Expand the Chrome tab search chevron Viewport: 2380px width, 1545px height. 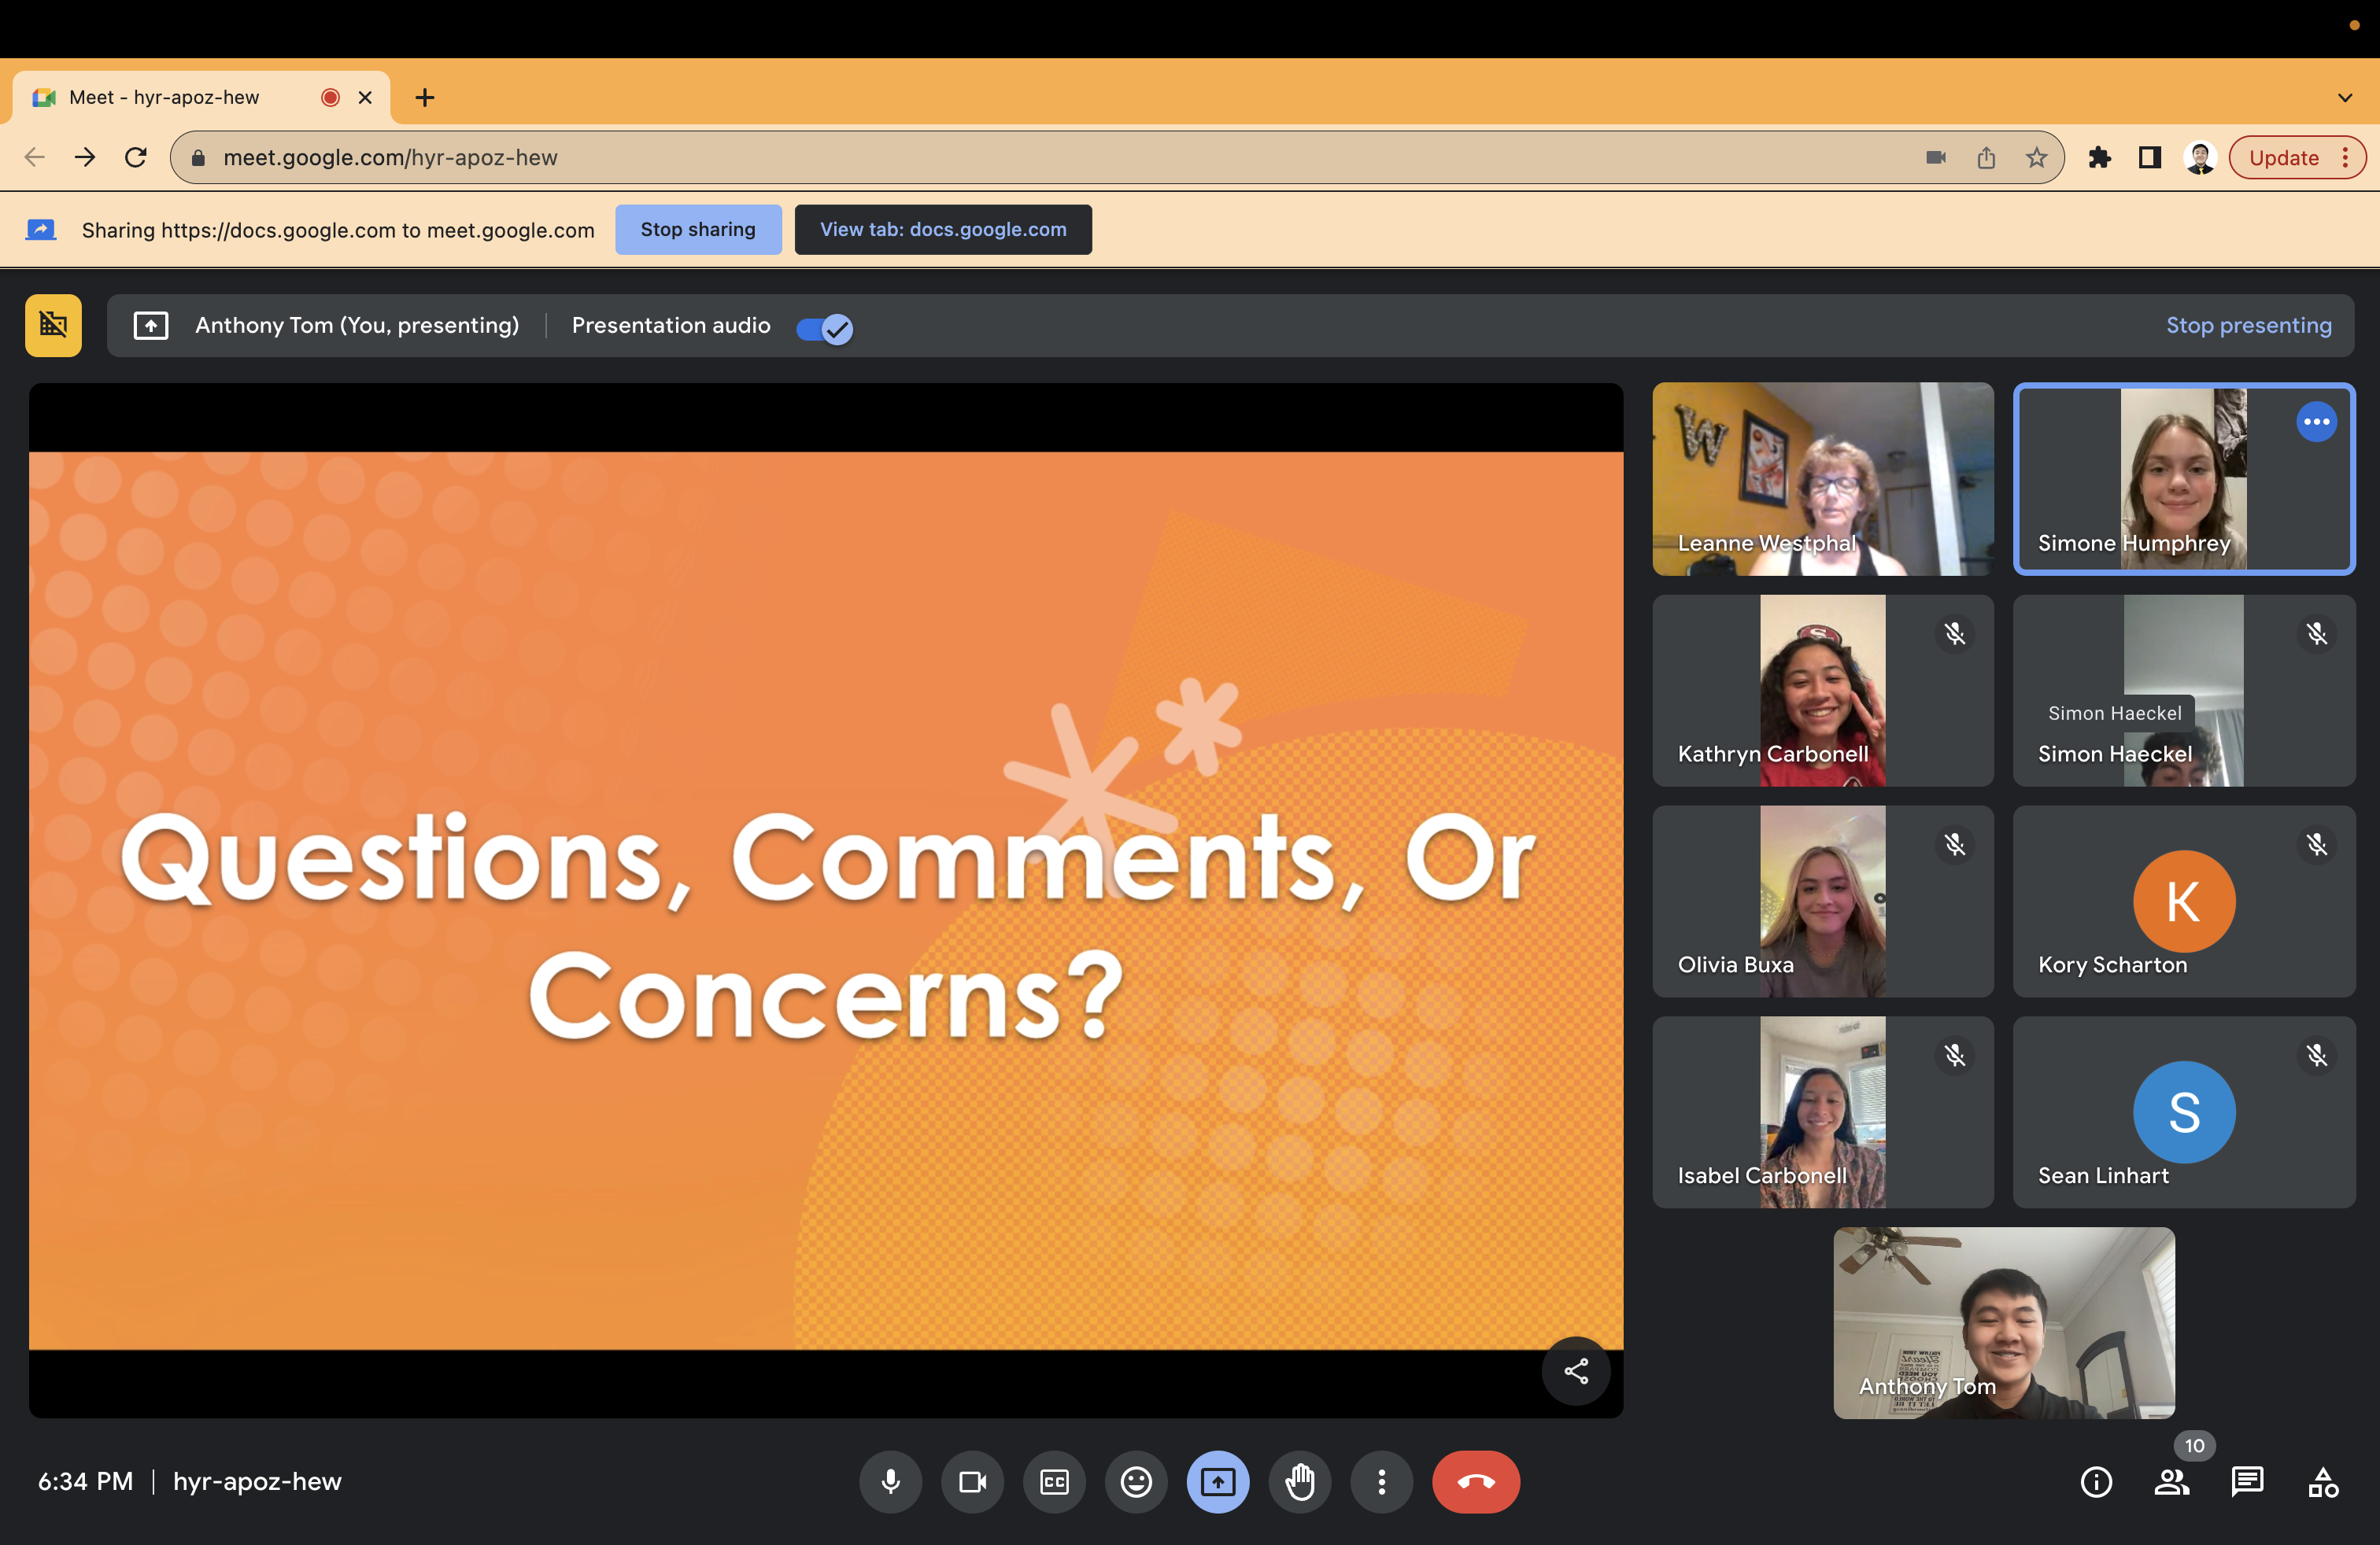[x=2344, y=98]
